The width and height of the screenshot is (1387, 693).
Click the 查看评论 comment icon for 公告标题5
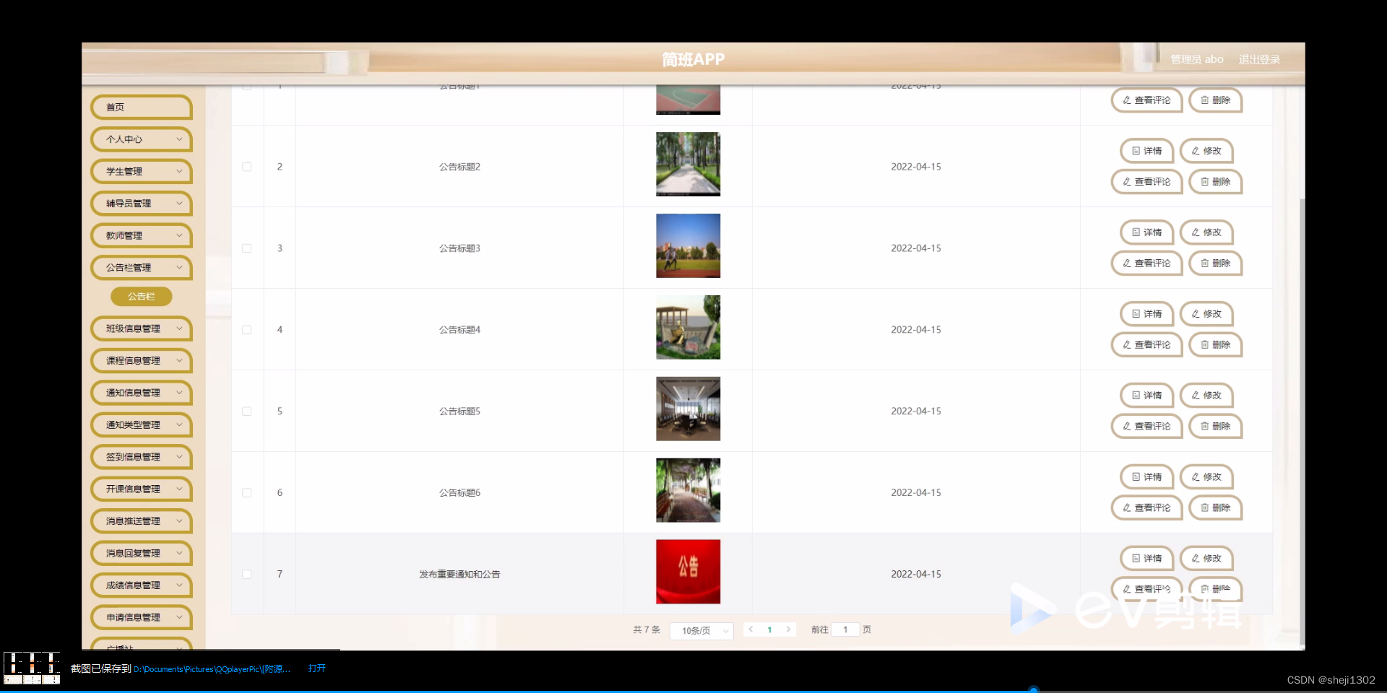point(1127,426)
